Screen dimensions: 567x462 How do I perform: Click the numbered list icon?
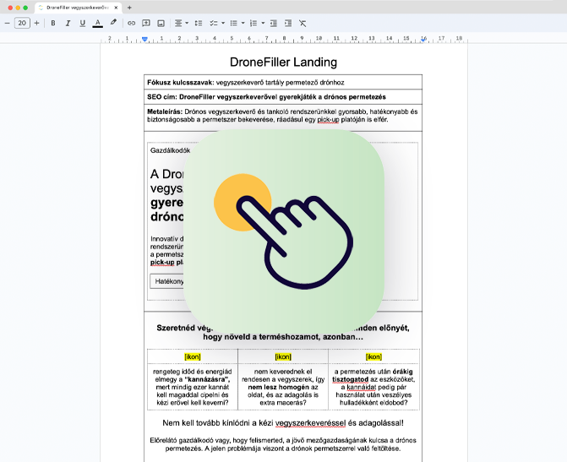point(253,23)
